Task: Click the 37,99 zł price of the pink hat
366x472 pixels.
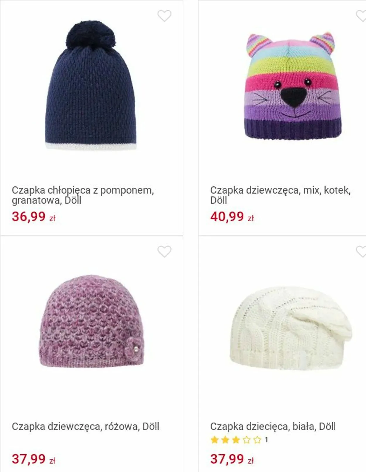Action: point(33,459)
